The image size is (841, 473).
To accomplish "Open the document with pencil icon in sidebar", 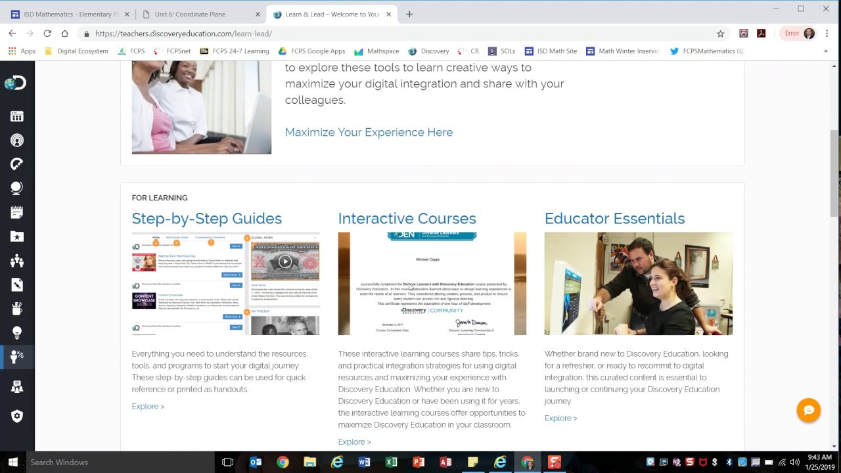I will (x=17, y=284).
